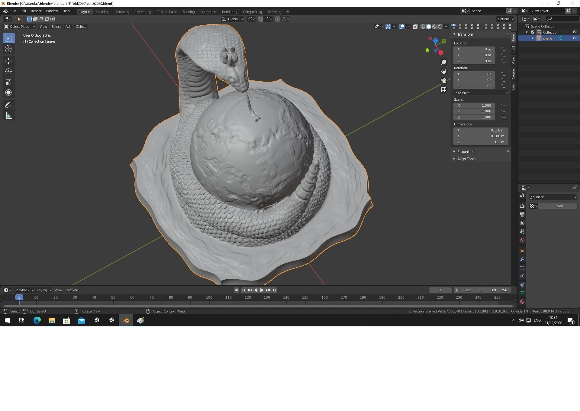This screenshot has width=580, height=411.
Task: Select the Scale tool
Action: (x=8, y=82)
